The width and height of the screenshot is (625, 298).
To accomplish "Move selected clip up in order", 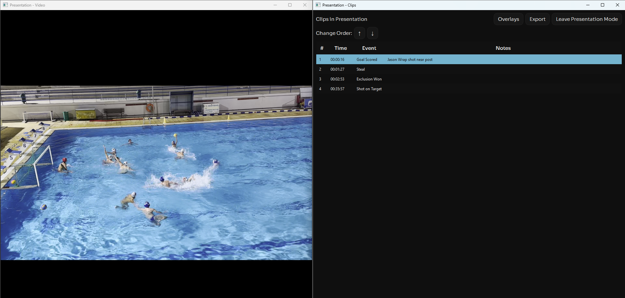I will tap(359, 33).
